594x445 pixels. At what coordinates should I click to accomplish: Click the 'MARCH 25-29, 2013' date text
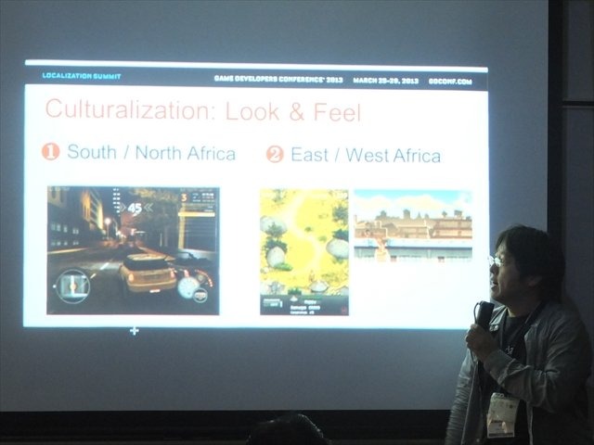386,81
